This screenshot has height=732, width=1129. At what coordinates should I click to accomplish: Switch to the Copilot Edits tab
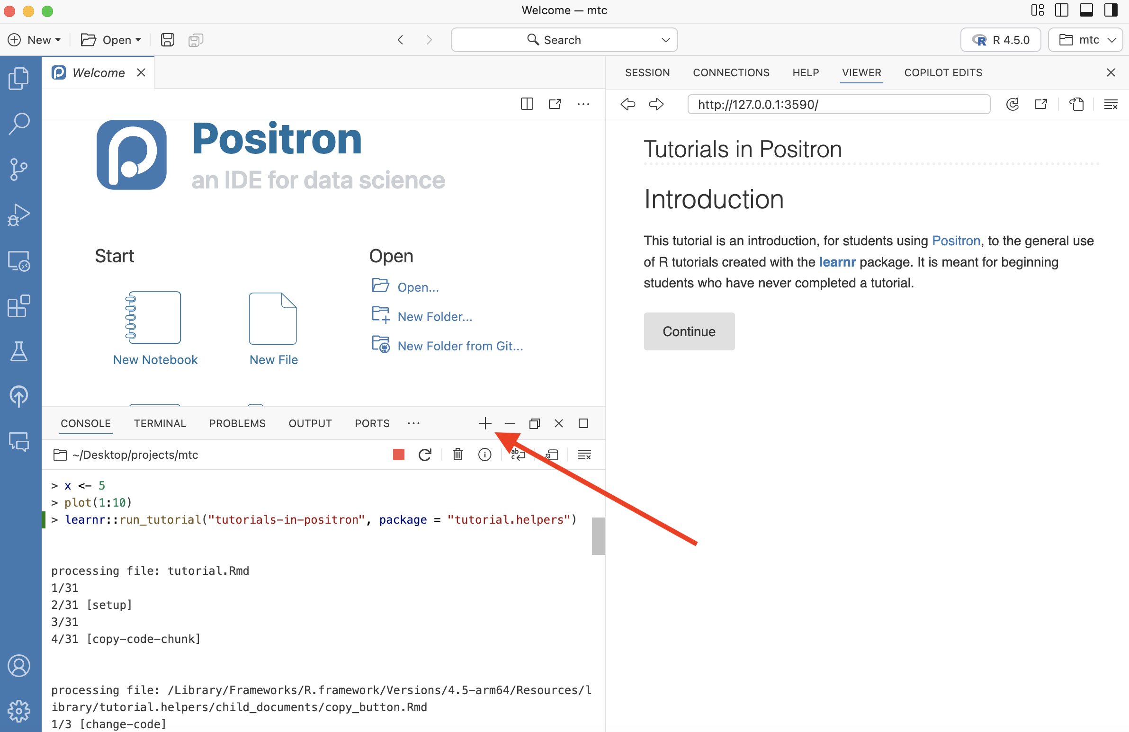point(943,72)
